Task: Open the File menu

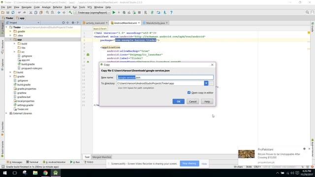Action: click(x=3, y=7)
